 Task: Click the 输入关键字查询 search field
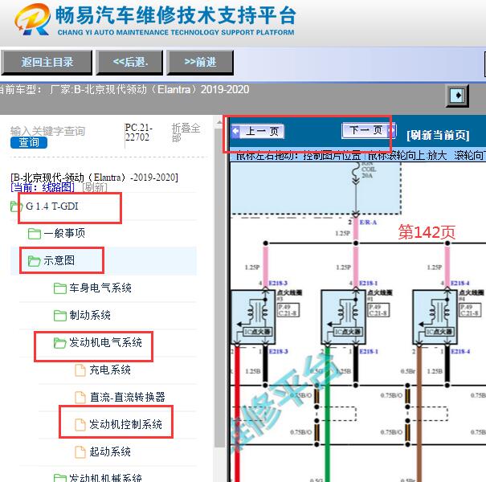point(47,131)
